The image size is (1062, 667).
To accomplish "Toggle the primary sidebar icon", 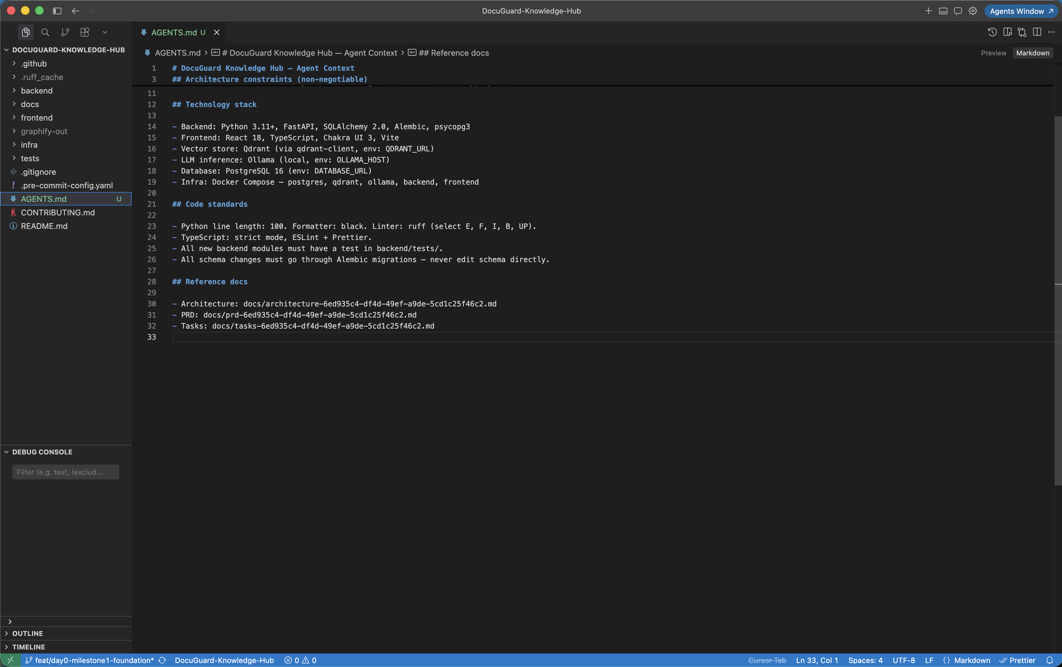I will tap(57, 11).
